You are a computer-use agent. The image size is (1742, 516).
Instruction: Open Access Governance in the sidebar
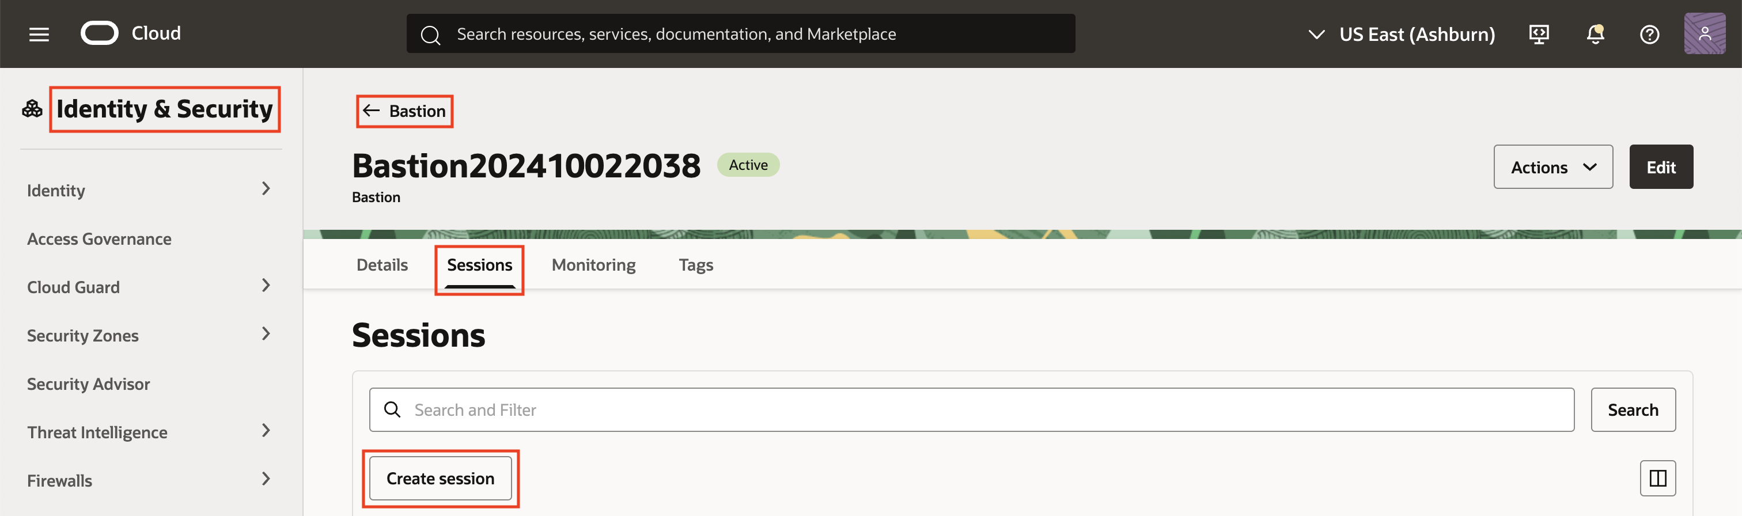[x=100, y=239]
